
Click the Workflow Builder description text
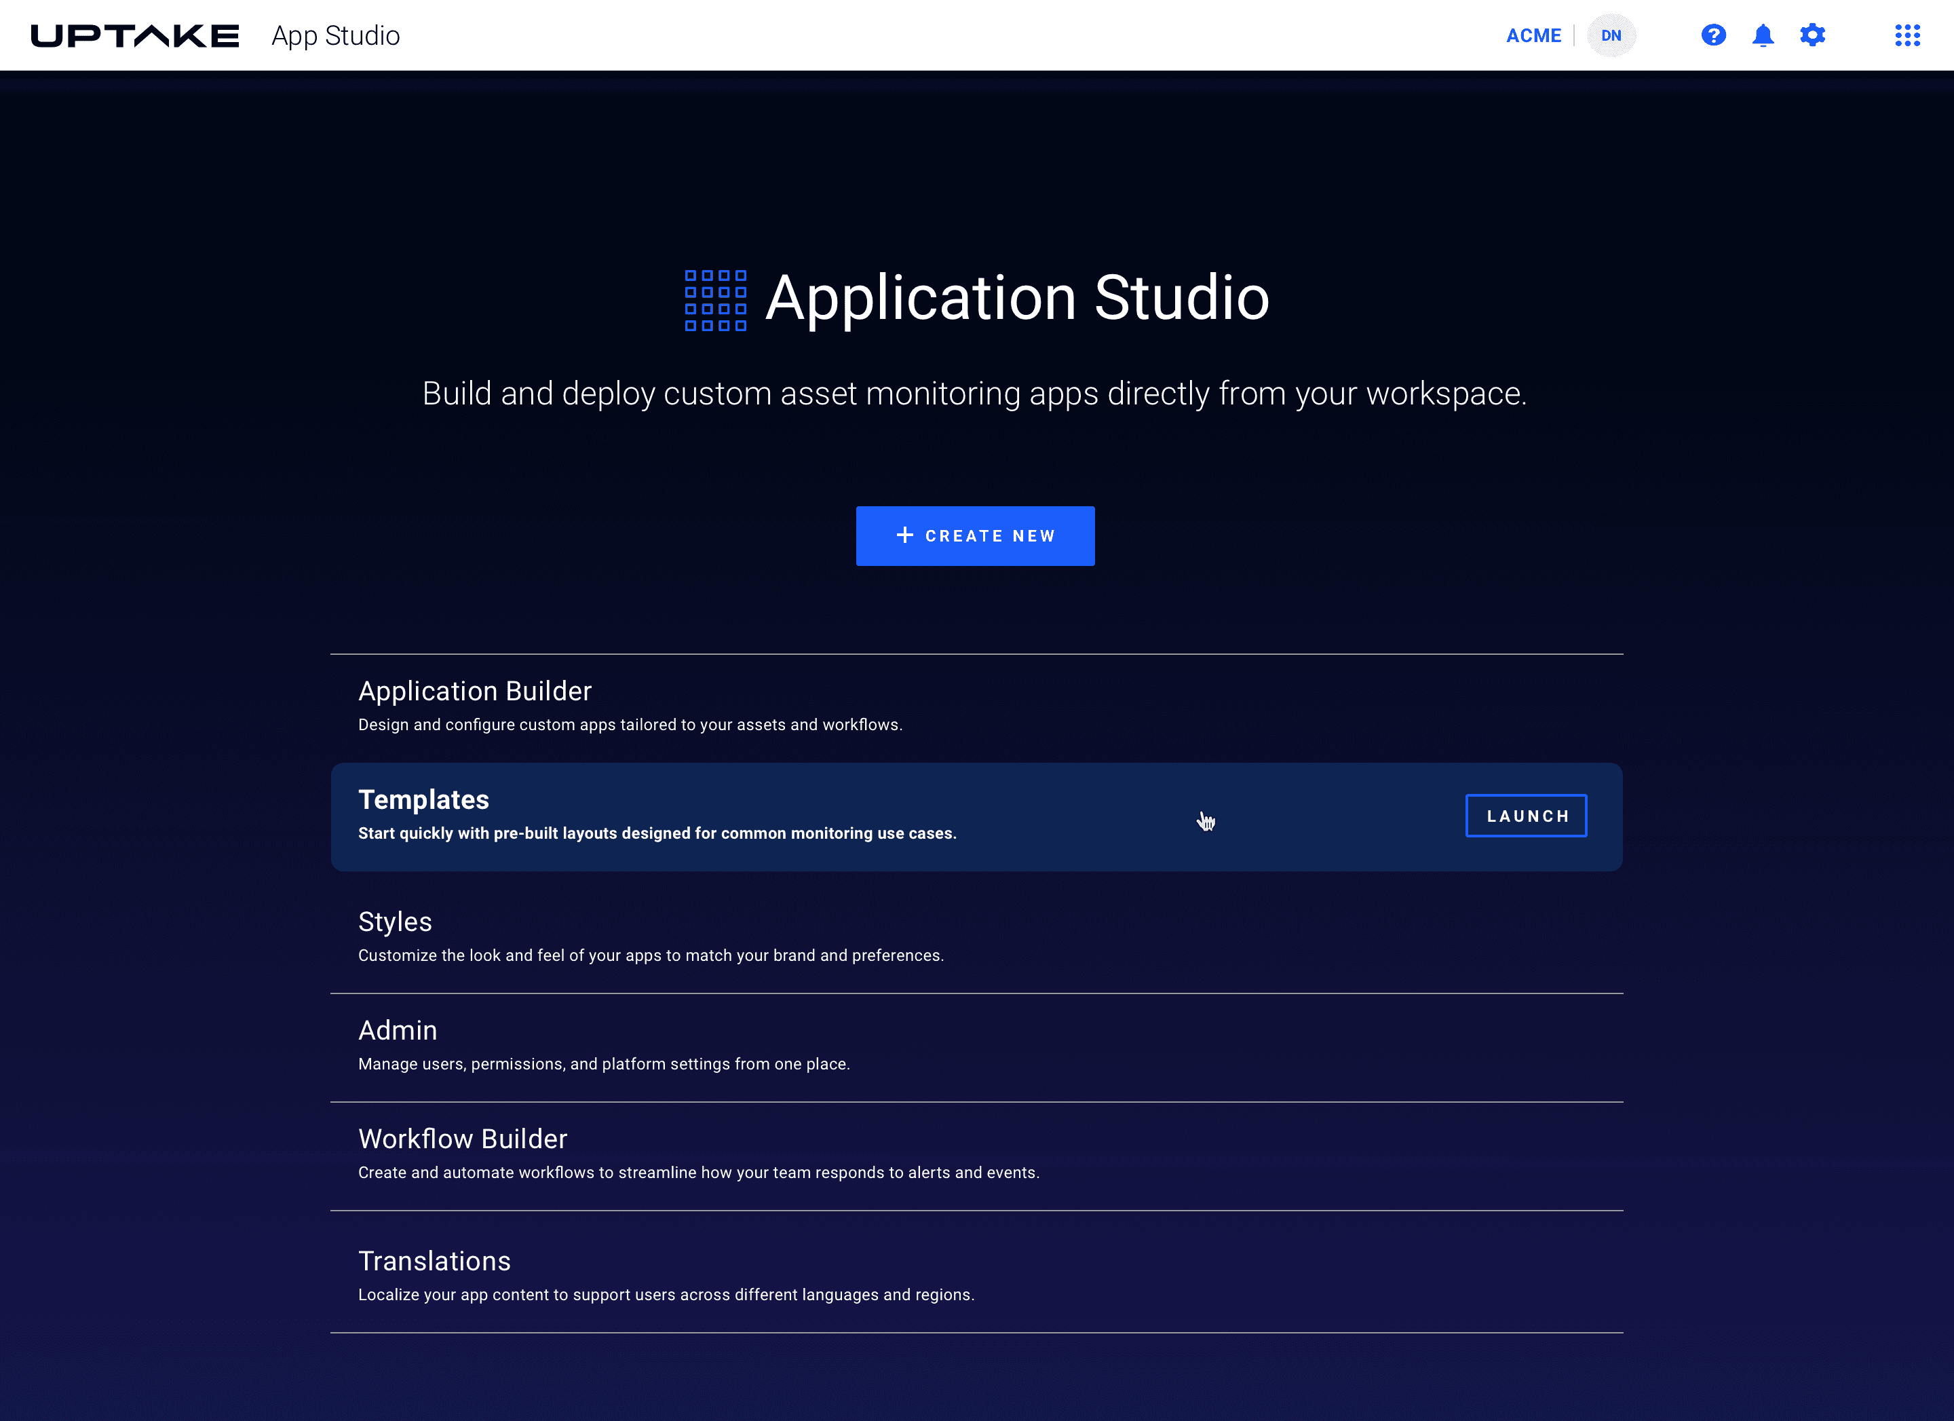(x=698, y=1173)
